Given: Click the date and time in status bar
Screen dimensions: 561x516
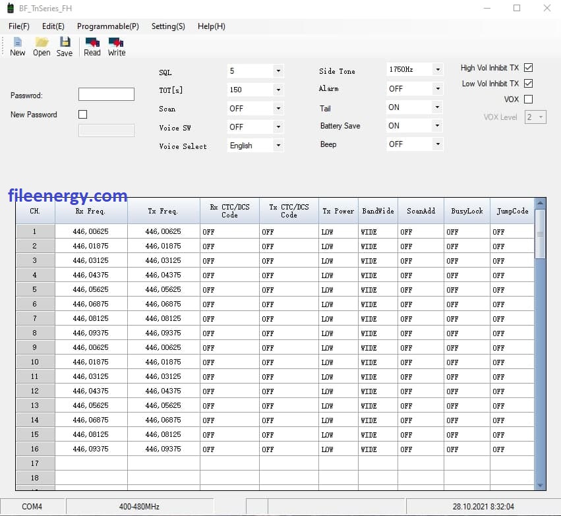Looking at the screenshot, I should point(483,506).
